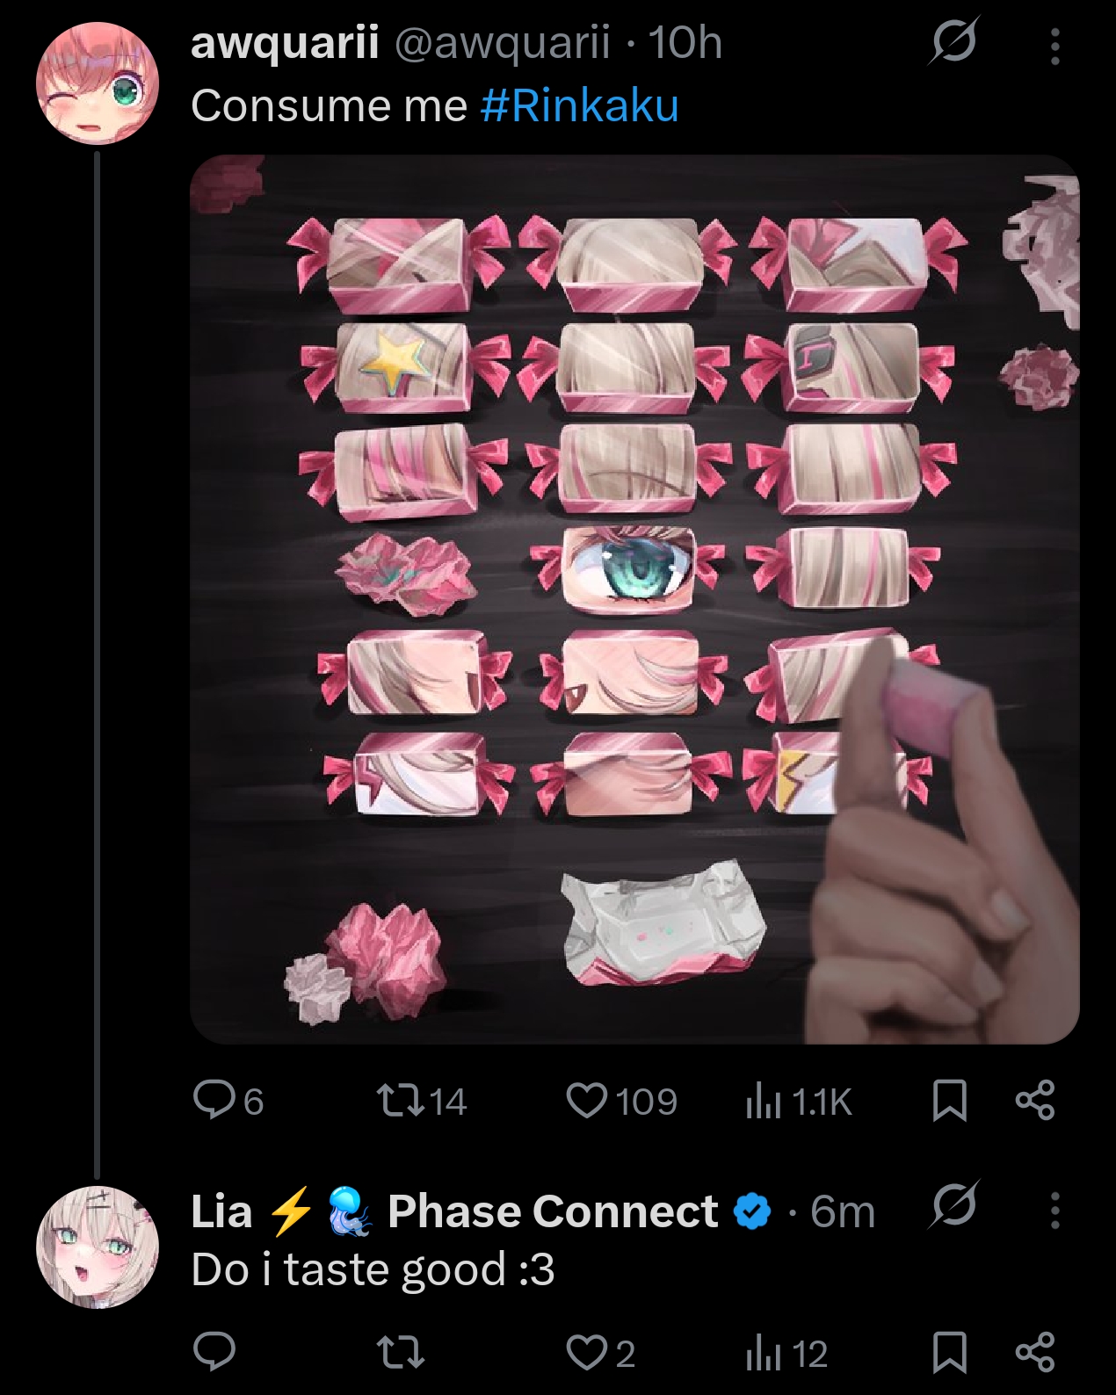The height and width of the screenshot is (1395, 1116).
Task: Open more options on awquarii's post
Action: [1054, 46]
